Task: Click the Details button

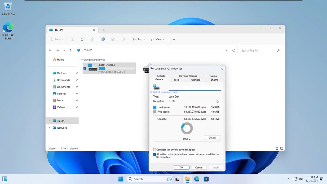Action: tap(212, 137)
